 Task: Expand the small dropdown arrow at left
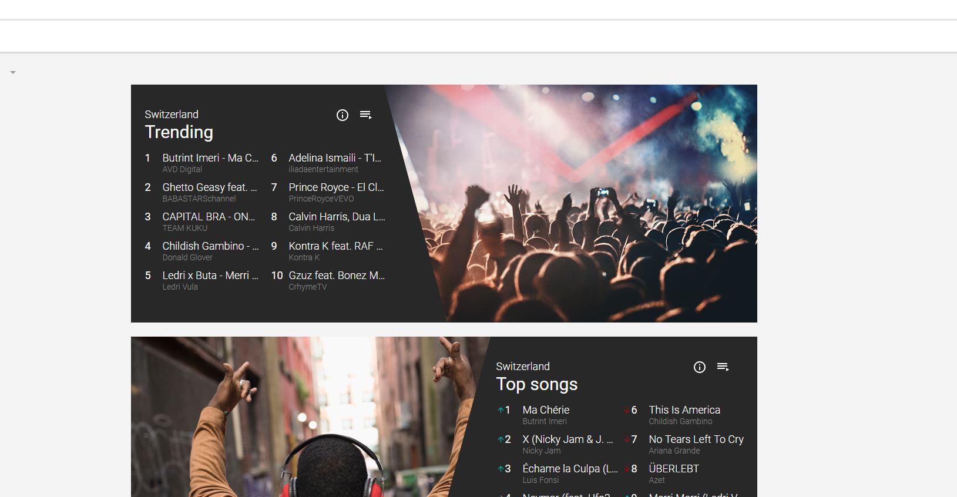[x=13, y=72]
